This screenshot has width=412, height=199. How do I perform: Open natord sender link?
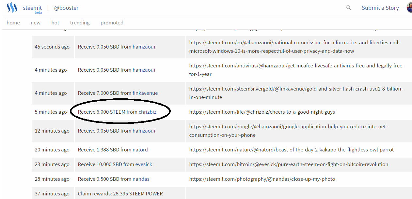[140, 149]
